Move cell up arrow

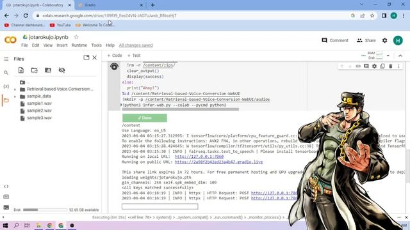pyautogui.click(x=341, y=66)
